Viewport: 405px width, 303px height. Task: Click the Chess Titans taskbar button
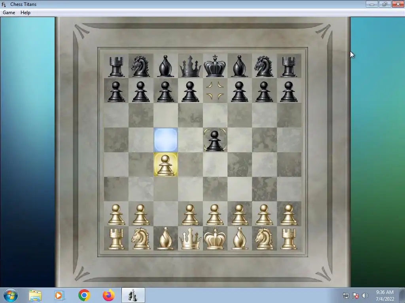[133, 295]
